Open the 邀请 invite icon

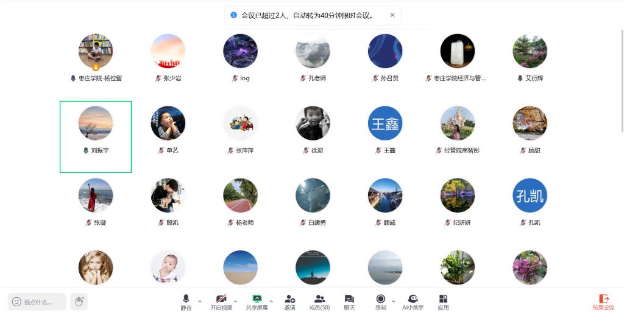coord(289,301)
